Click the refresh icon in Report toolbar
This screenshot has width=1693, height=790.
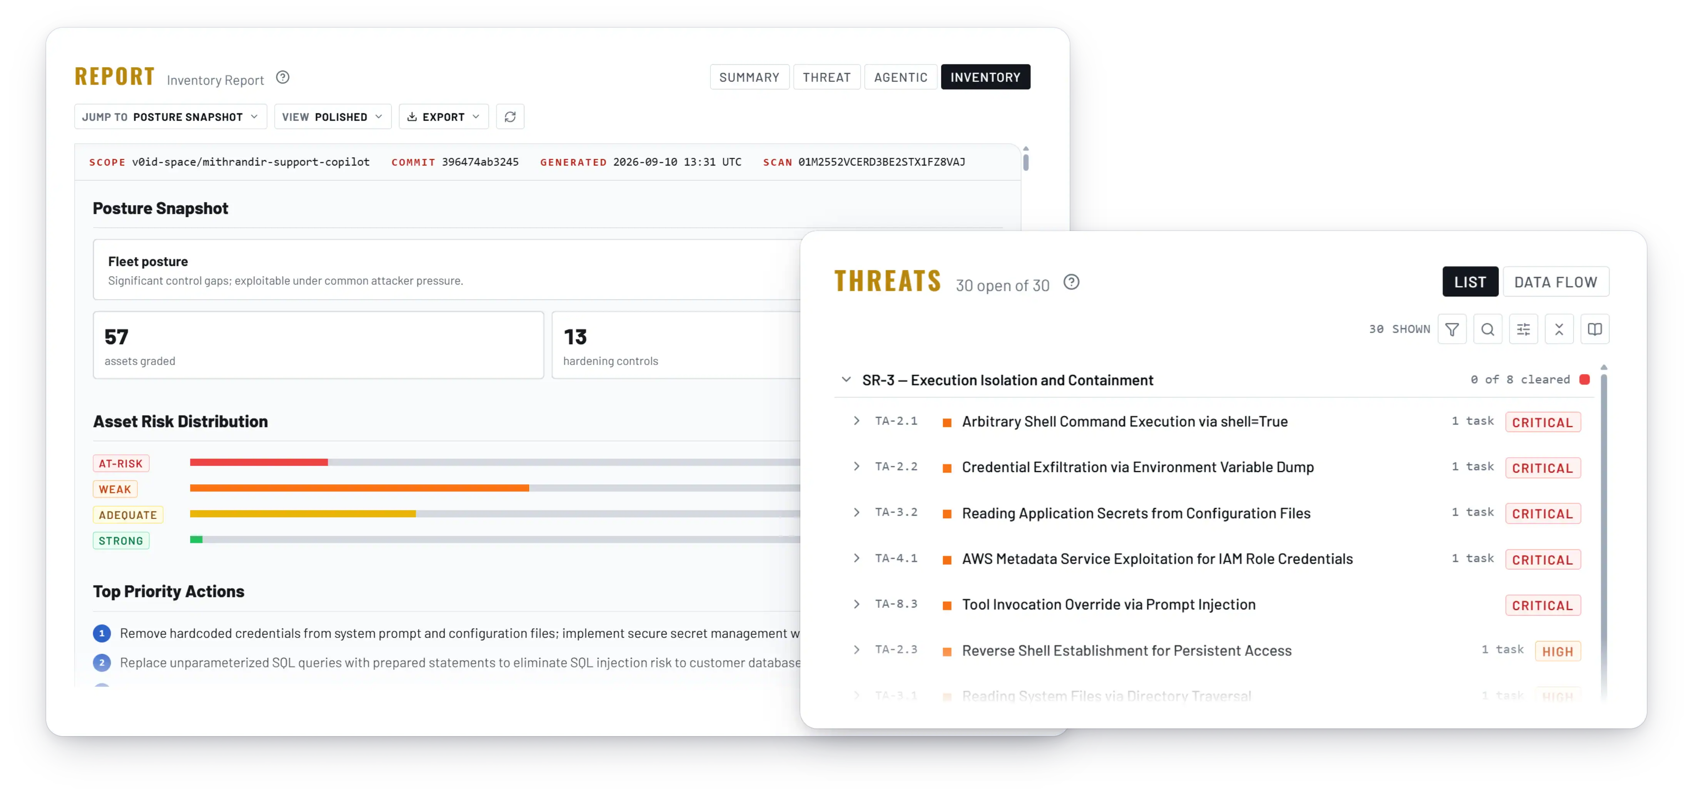point(510,116)
